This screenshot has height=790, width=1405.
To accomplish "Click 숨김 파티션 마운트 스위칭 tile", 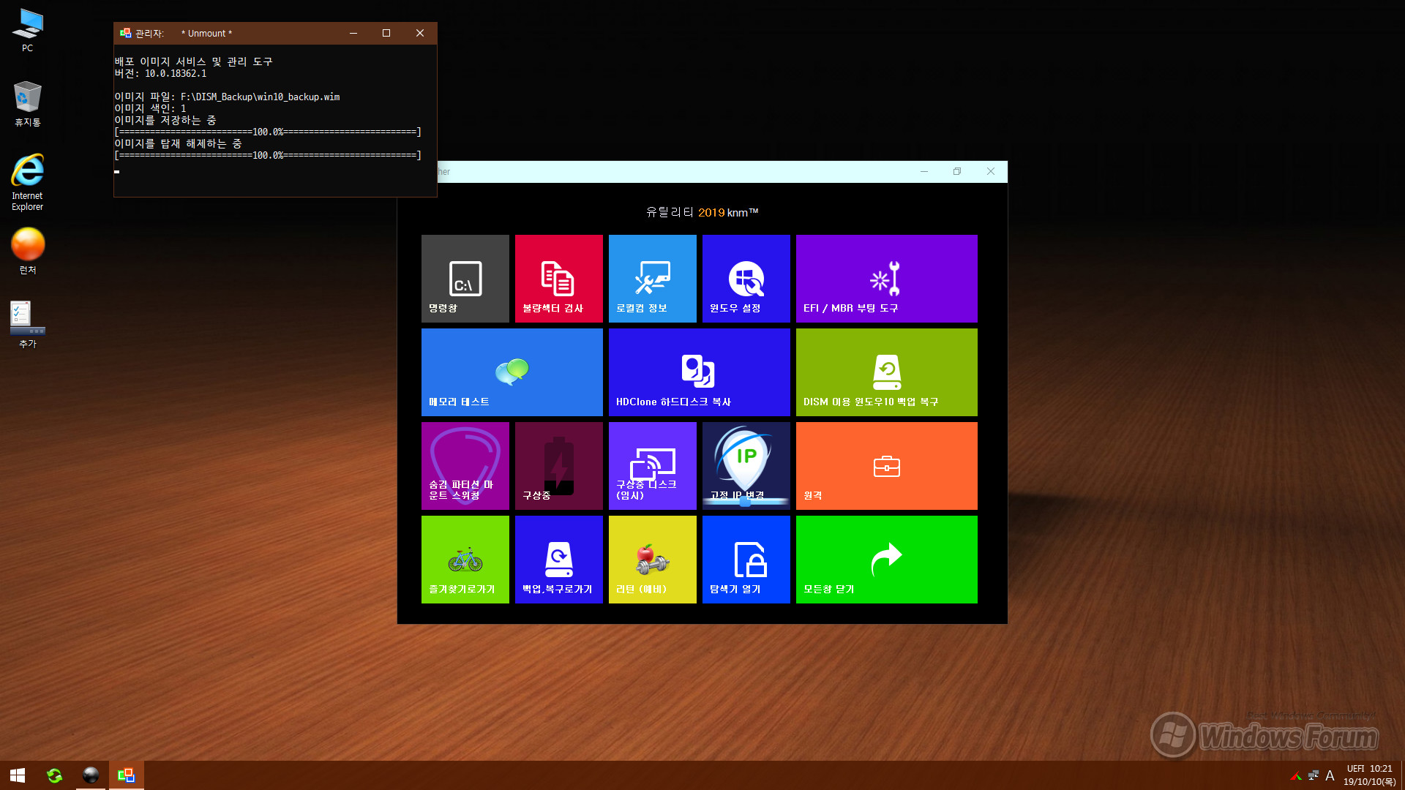I will click(465, 466).
